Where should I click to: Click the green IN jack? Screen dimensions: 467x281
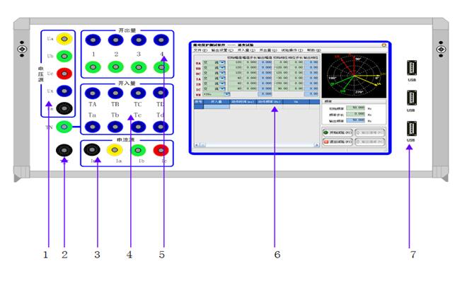tap(64, 127)
